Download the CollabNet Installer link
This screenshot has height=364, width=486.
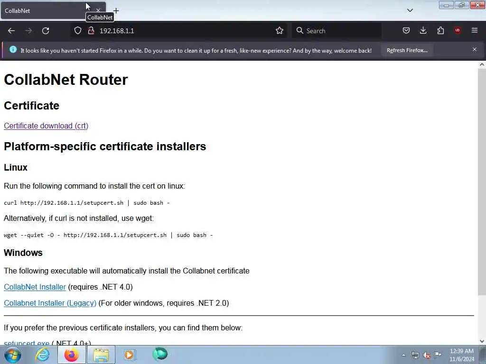pos(35,287)
